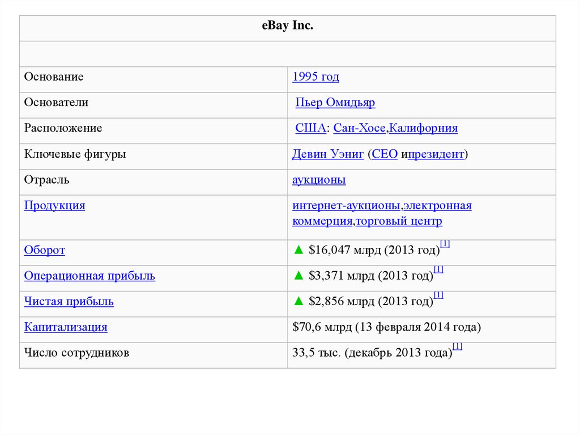Image resolution: width=580 pixels, height=435 pixels.
Task: Click footnote [1] after декабрь 2013 года
Action: pos(458,346)
